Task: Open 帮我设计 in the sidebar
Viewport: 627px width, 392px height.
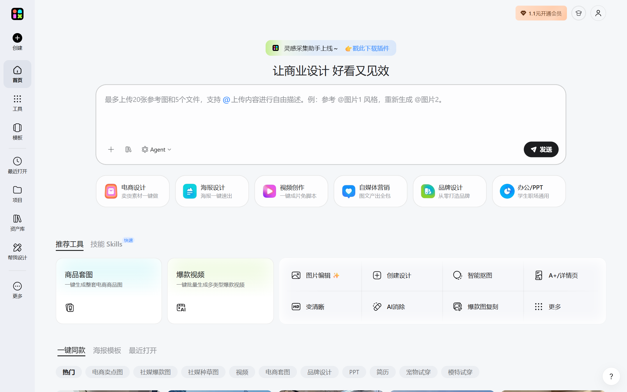Action: [17, 252]
